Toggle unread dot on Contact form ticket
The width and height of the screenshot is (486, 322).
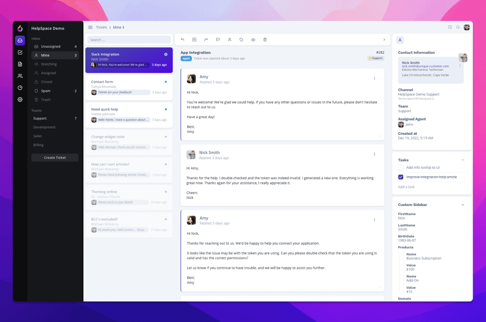point(166,82)
